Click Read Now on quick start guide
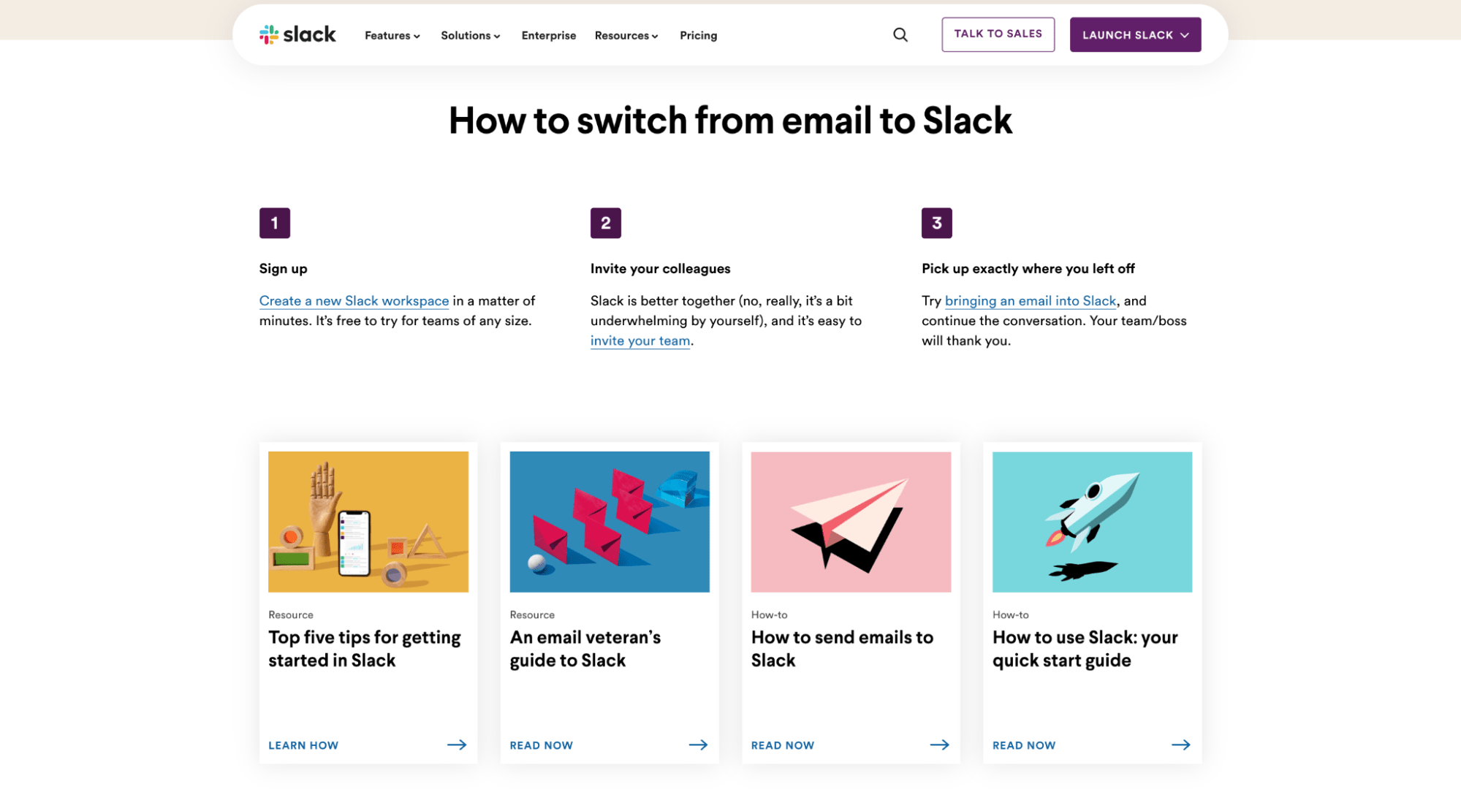 point(1023,745)
